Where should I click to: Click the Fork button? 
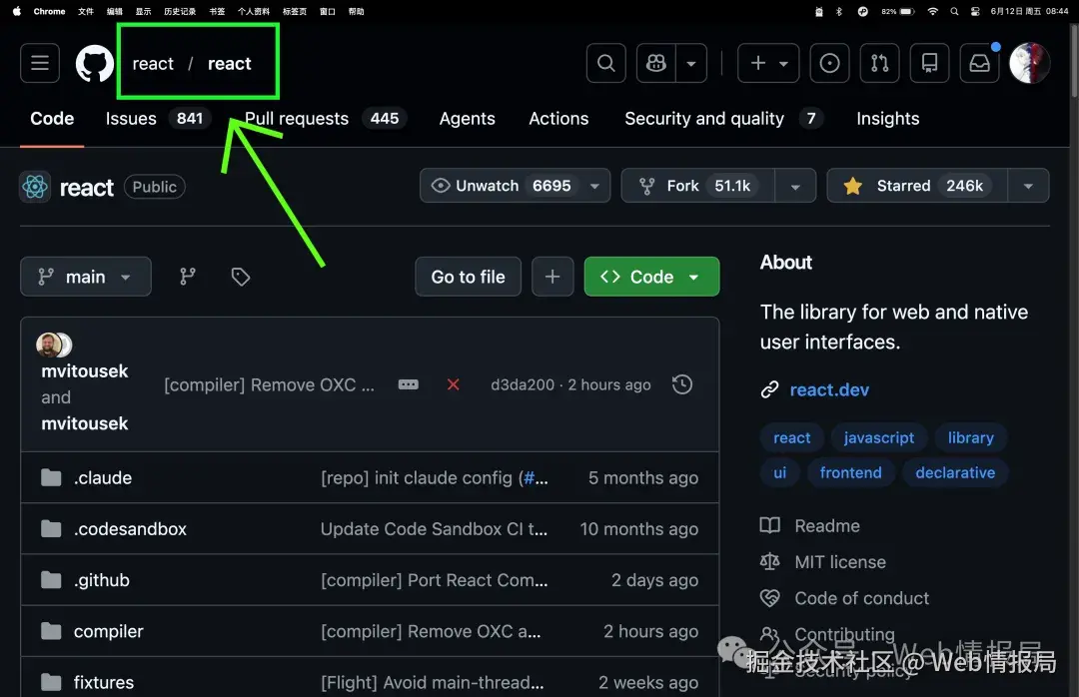(697, 186)
